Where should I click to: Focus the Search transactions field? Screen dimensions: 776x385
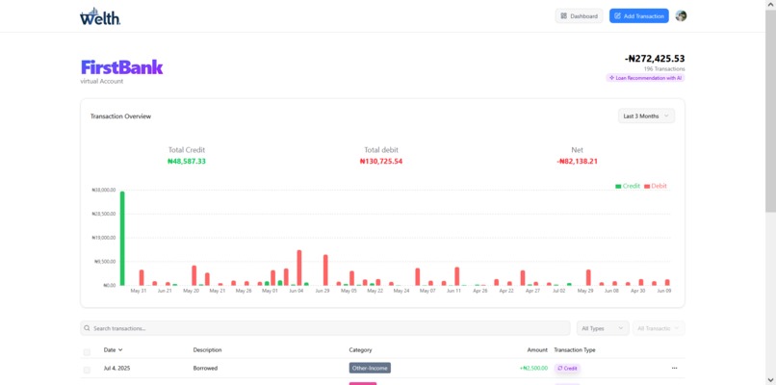coord(325,328)
